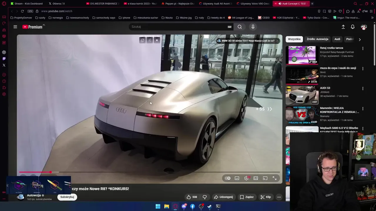This screenshot has width=376, height=211.
Task: Open the Opera extensions puzzle icon
Action: click(348, 11)
